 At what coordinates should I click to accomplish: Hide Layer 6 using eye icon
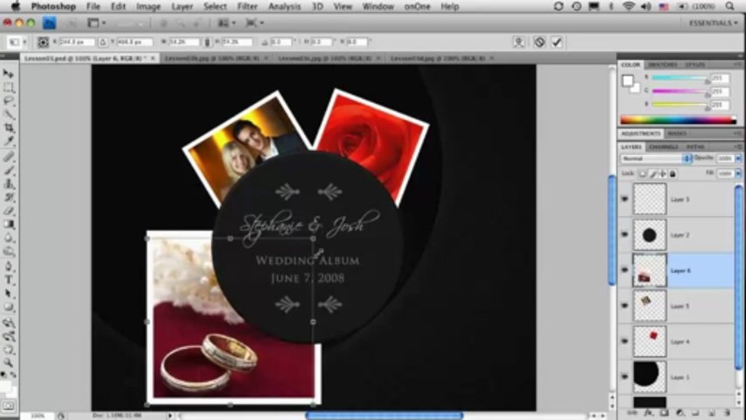[x=625, y=270]
